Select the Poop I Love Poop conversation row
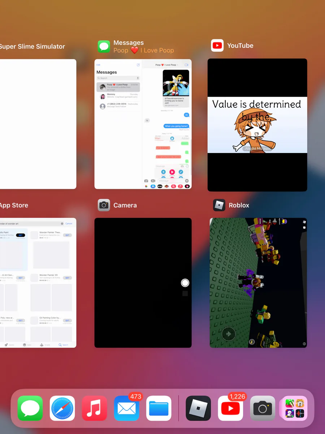 [x=118, y=87]
